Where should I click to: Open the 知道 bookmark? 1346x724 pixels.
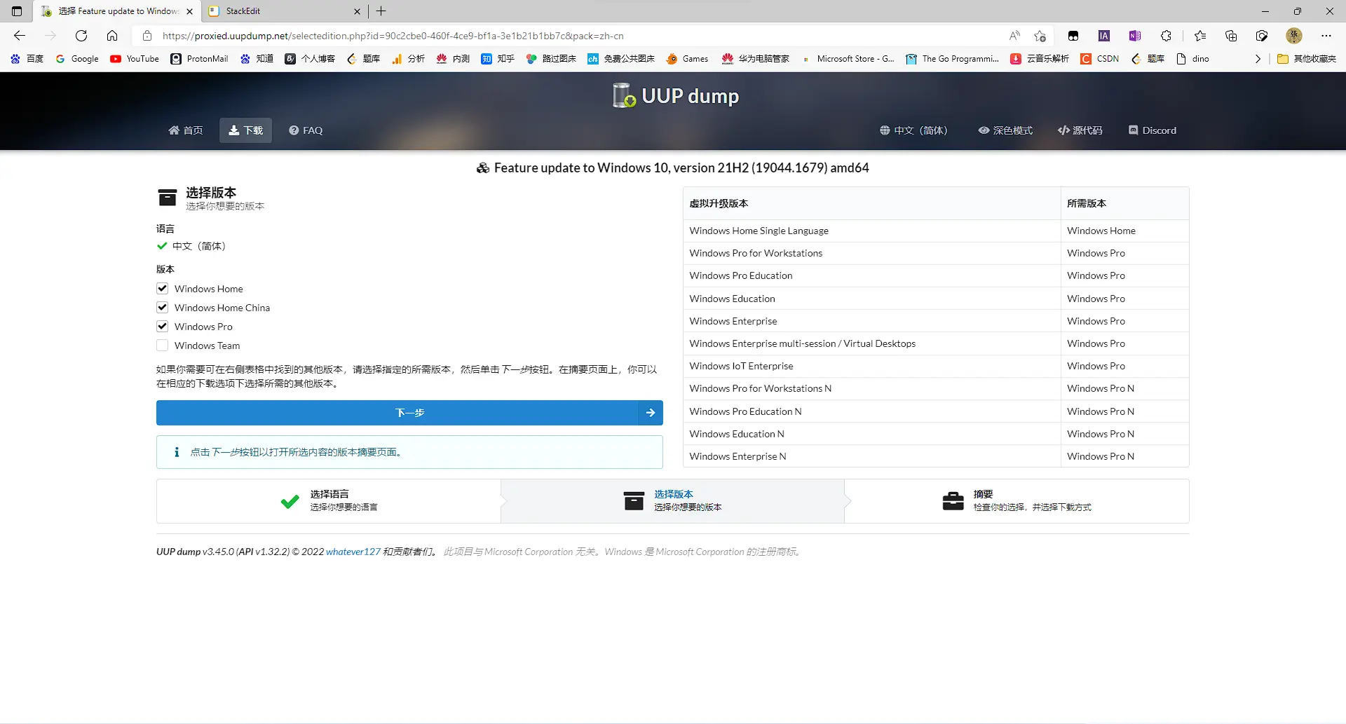point(257,59)
